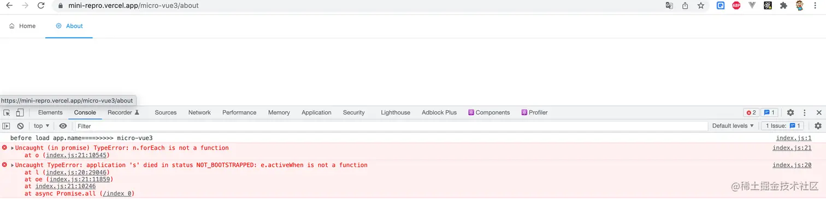
Task: Go back with the browser back arrow
Action: click(9, 5)
